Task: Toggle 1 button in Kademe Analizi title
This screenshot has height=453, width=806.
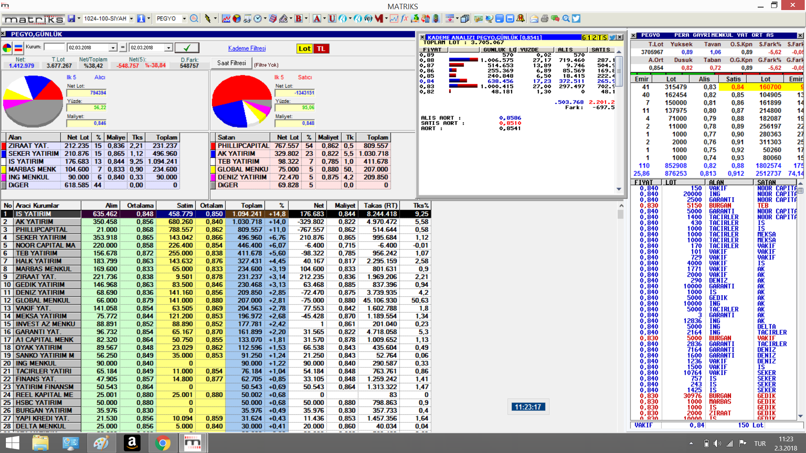Action: [x=589, y=37]
